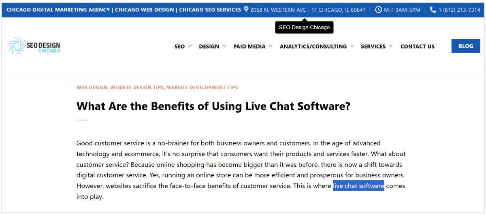Follow the highlighted live chat software link

tap(358, 186)
